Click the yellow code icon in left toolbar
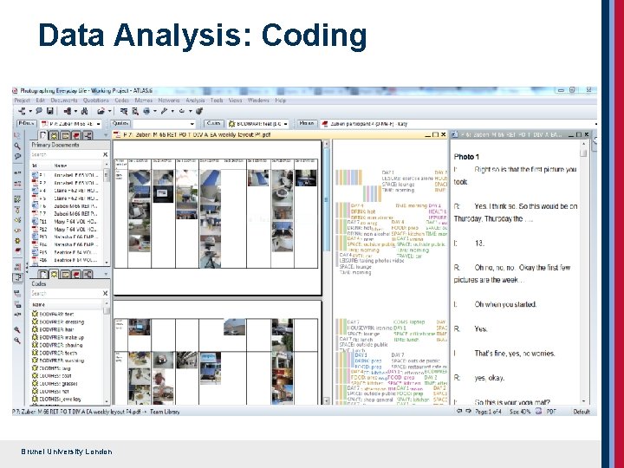Image resolution: width=624 pixels, height=468 pixels. 17,241
